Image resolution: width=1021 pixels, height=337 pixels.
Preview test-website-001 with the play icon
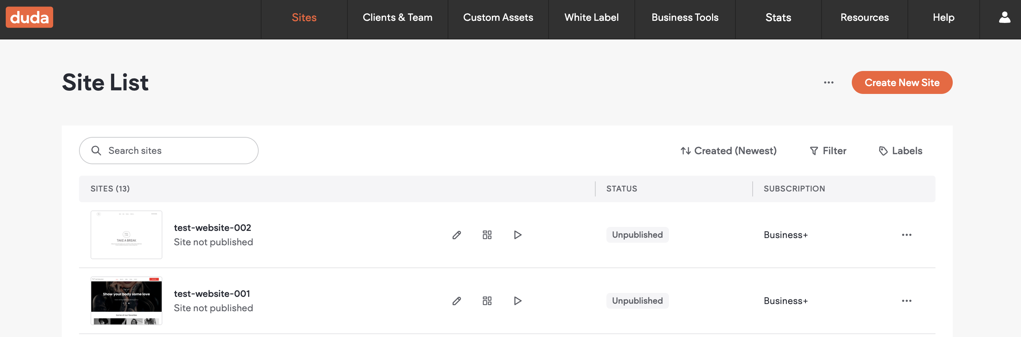517,301
